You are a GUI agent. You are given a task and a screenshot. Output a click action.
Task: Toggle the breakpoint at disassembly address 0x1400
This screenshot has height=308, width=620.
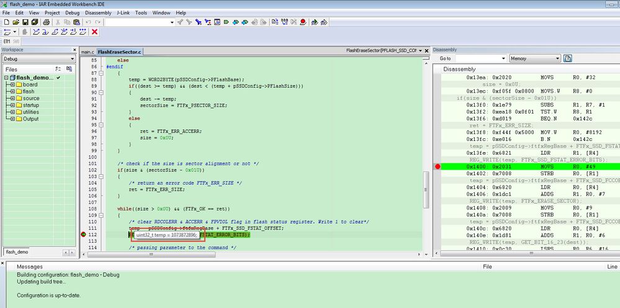pos(438,167)
